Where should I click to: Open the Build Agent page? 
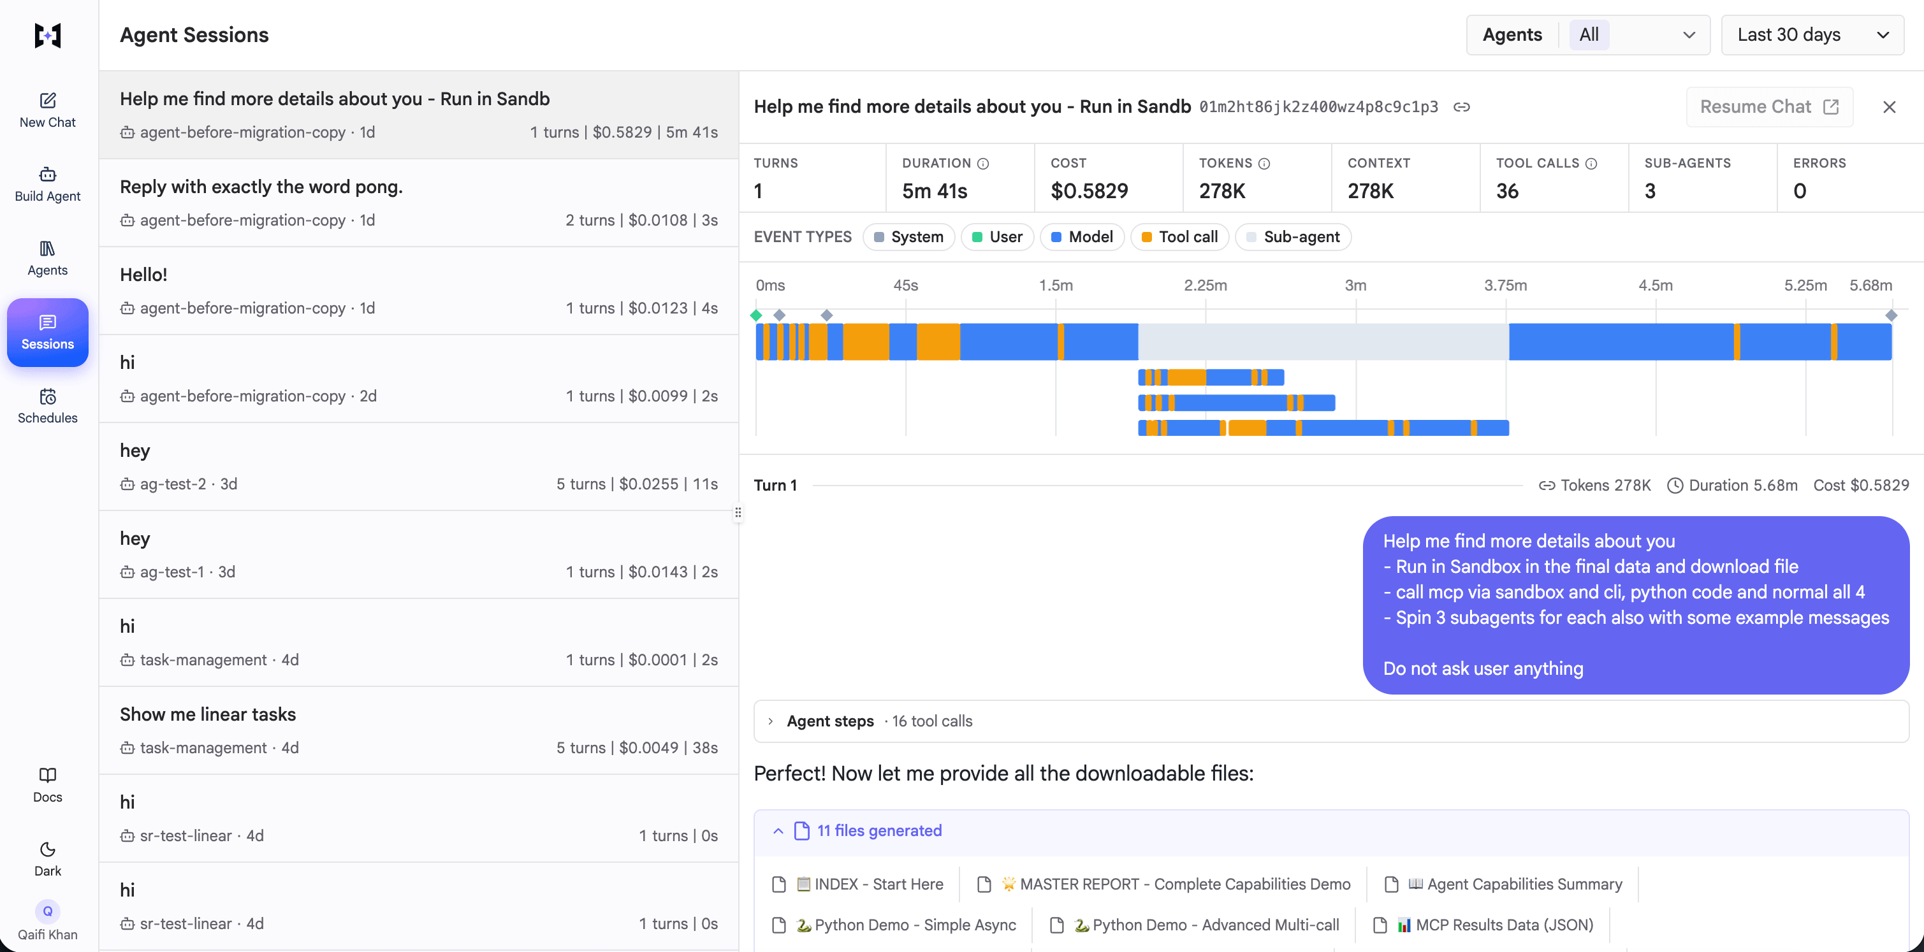(x=48, y=184)
